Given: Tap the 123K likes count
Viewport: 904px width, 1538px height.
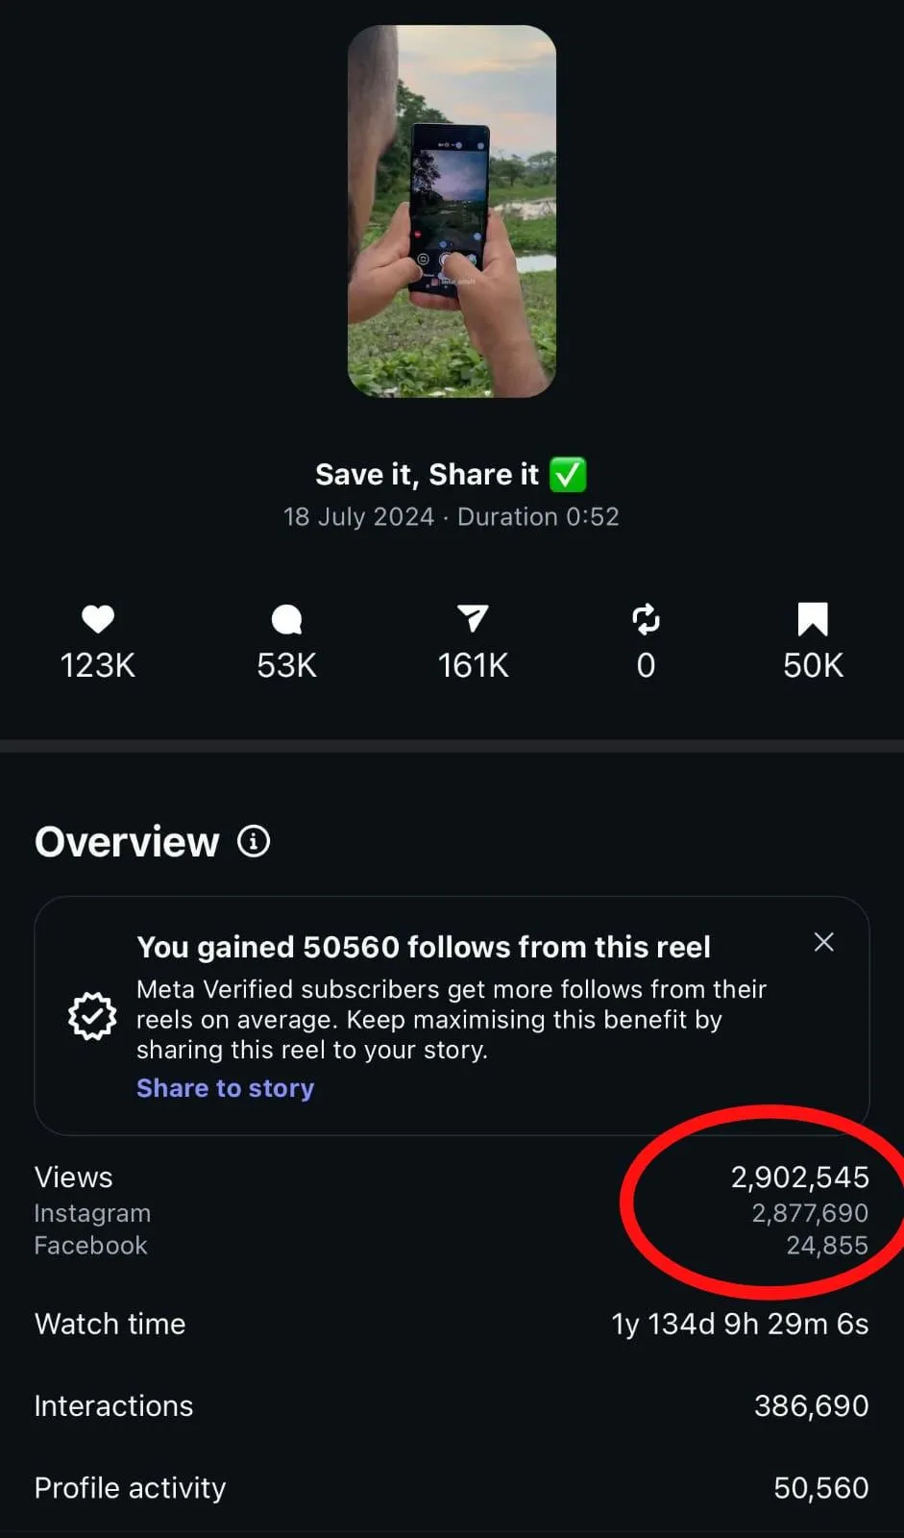Looking at the screenshot, I should [x=98, y=665].
